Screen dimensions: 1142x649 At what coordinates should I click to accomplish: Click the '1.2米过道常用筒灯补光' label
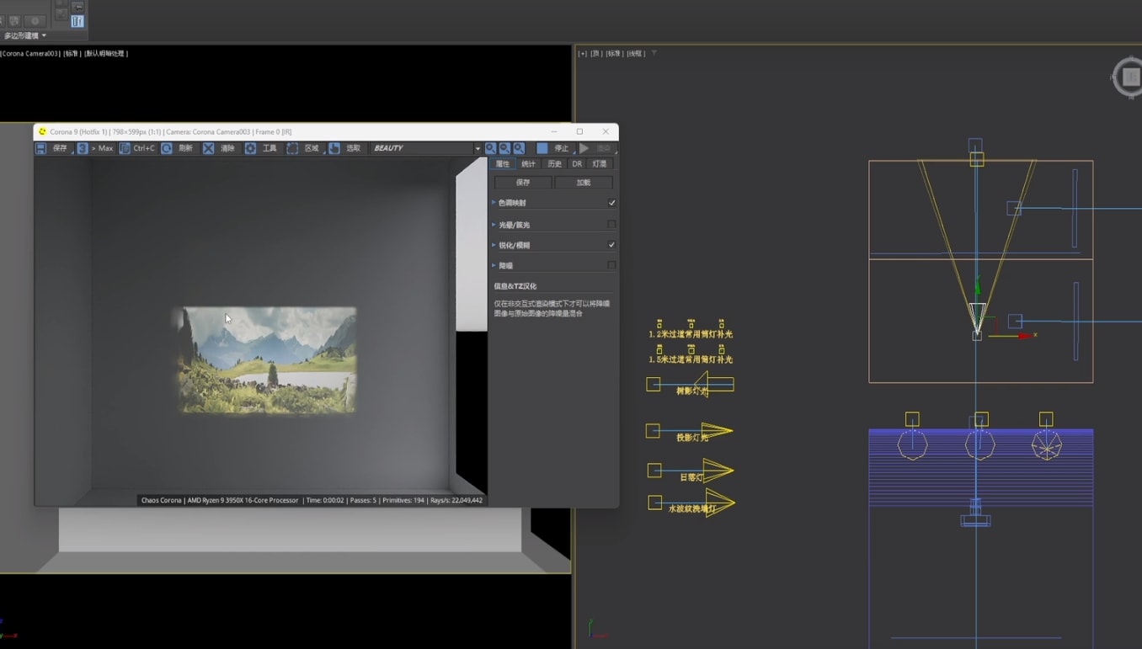(x=691, y=334)
